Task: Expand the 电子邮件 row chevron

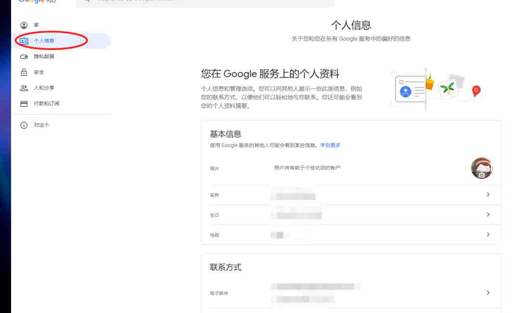Action: 488,293
